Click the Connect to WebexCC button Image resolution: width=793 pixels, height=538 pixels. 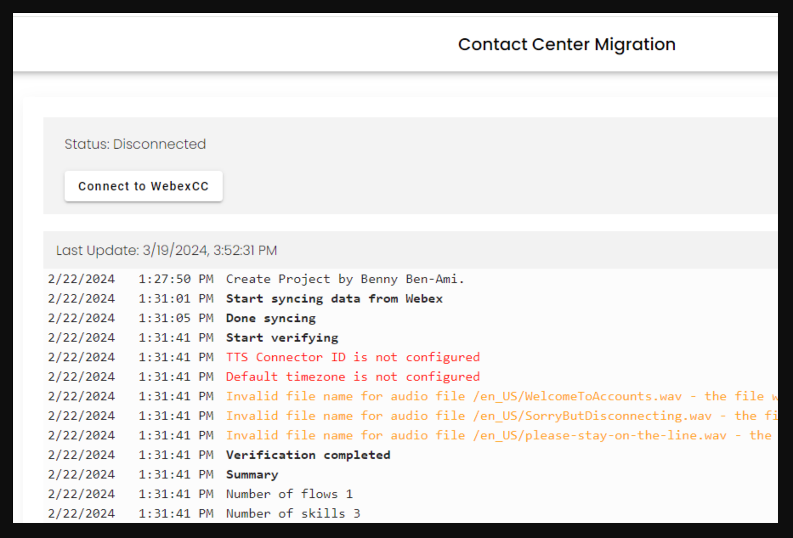[143, 186]
